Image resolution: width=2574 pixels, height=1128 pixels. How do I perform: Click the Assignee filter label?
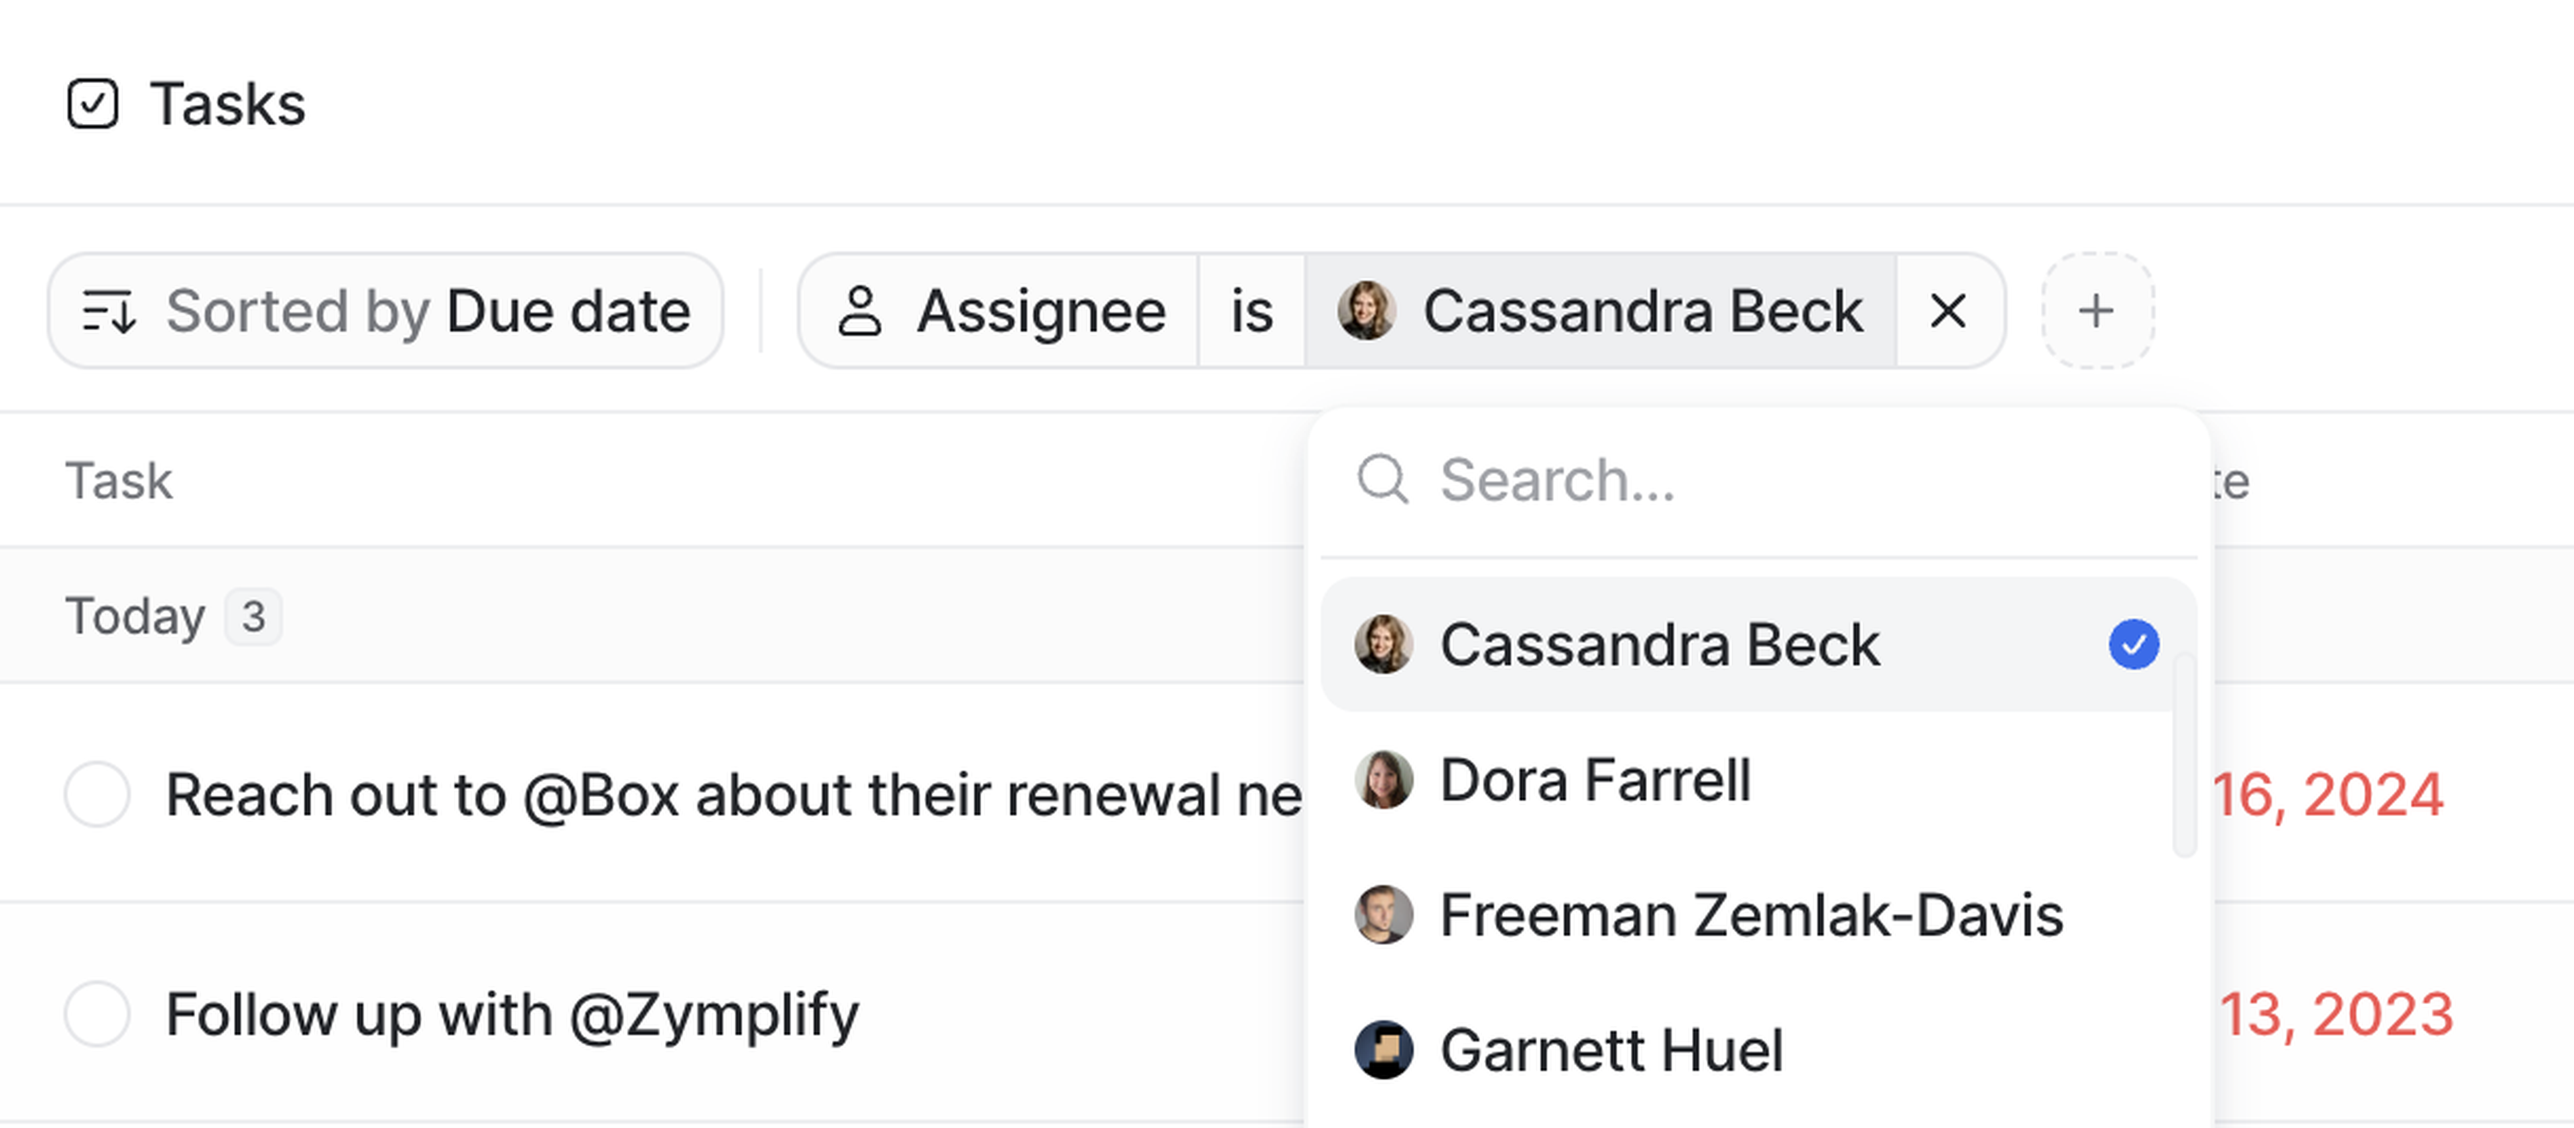pyautogui.click(x=1039, y=311)
